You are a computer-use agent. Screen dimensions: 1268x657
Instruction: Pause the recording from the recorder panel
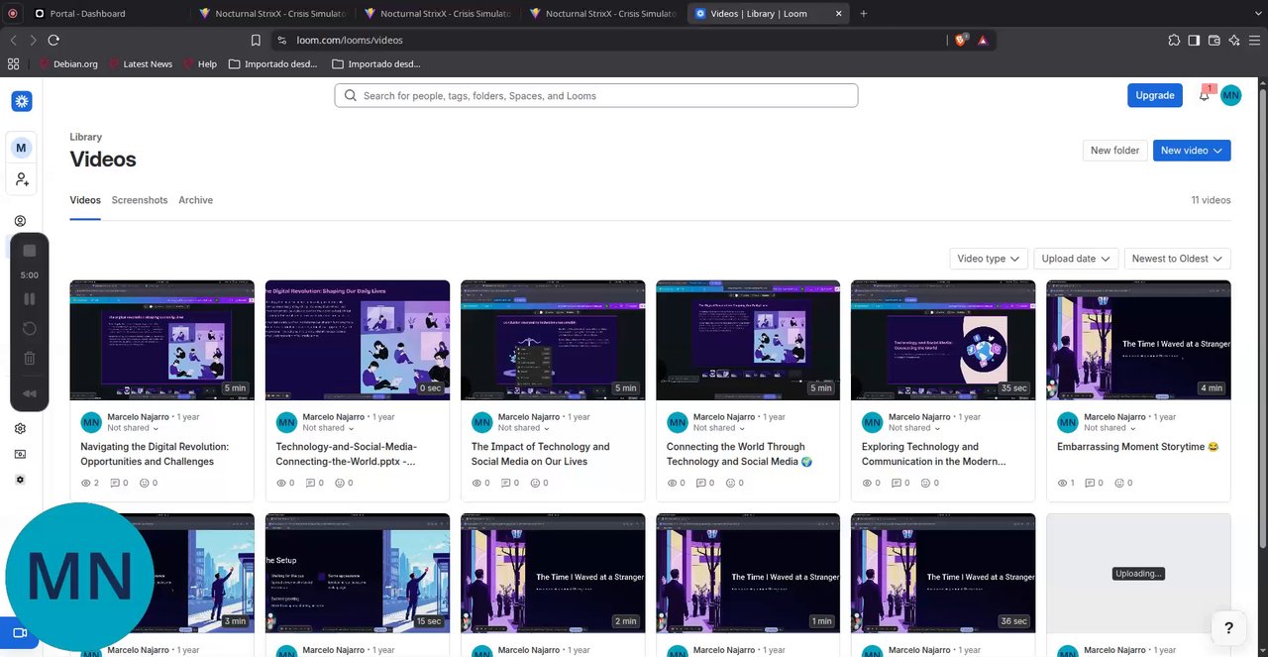[x=30, y=298]
